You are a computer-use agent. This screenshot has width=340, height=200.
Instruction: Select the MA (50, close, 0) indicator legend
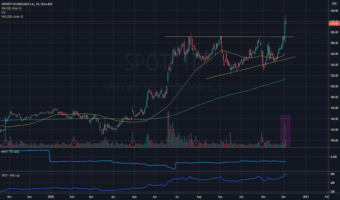pyautogui.click(x=12, y=8)
